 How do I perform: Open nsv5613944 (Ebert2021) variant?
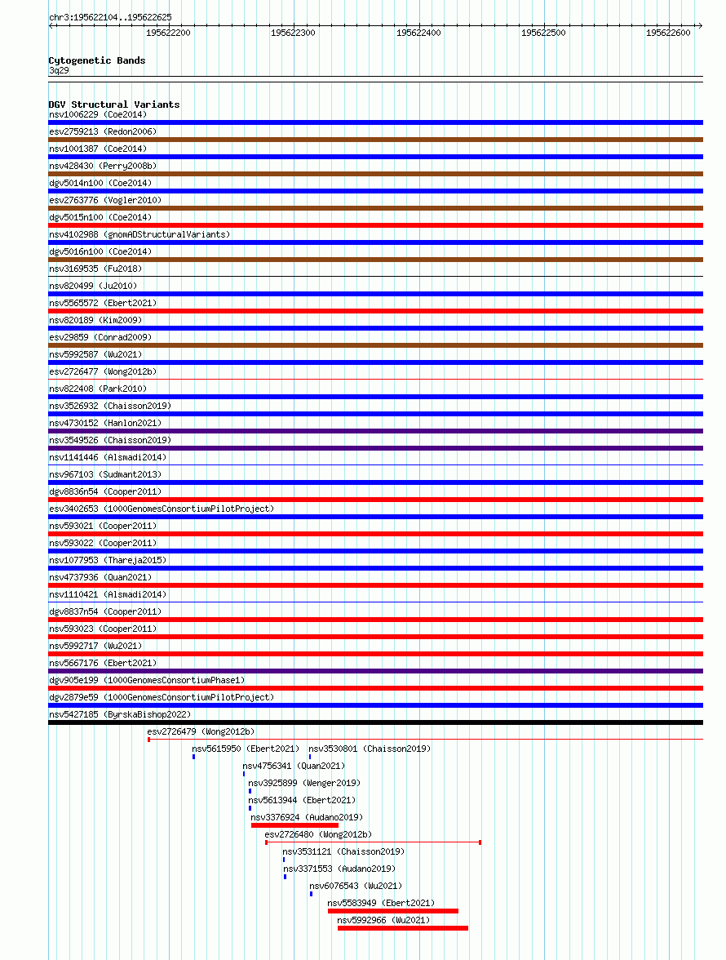pyautogui.click(x=302, y=800)
